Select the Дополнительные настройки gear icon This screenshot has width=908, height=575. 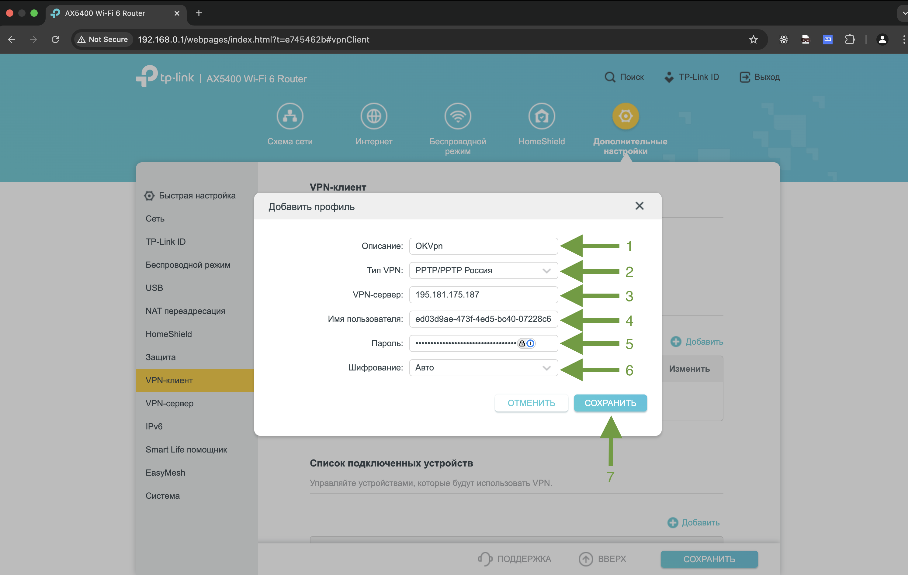click(x=625, y=116)
